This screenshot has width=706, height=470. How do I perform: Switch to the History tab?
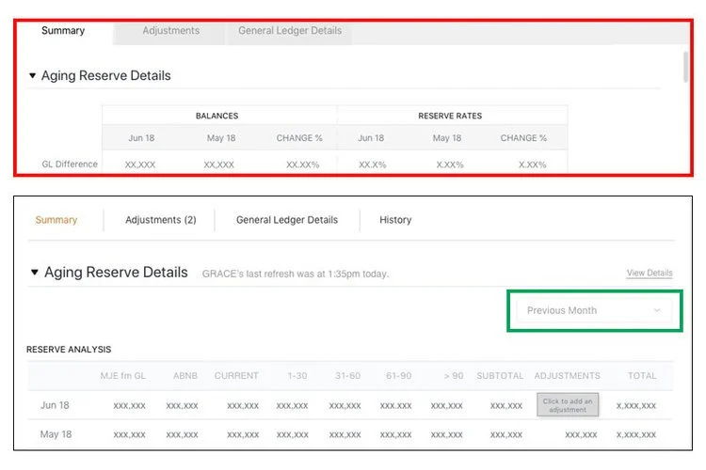(x=395, y=220)
